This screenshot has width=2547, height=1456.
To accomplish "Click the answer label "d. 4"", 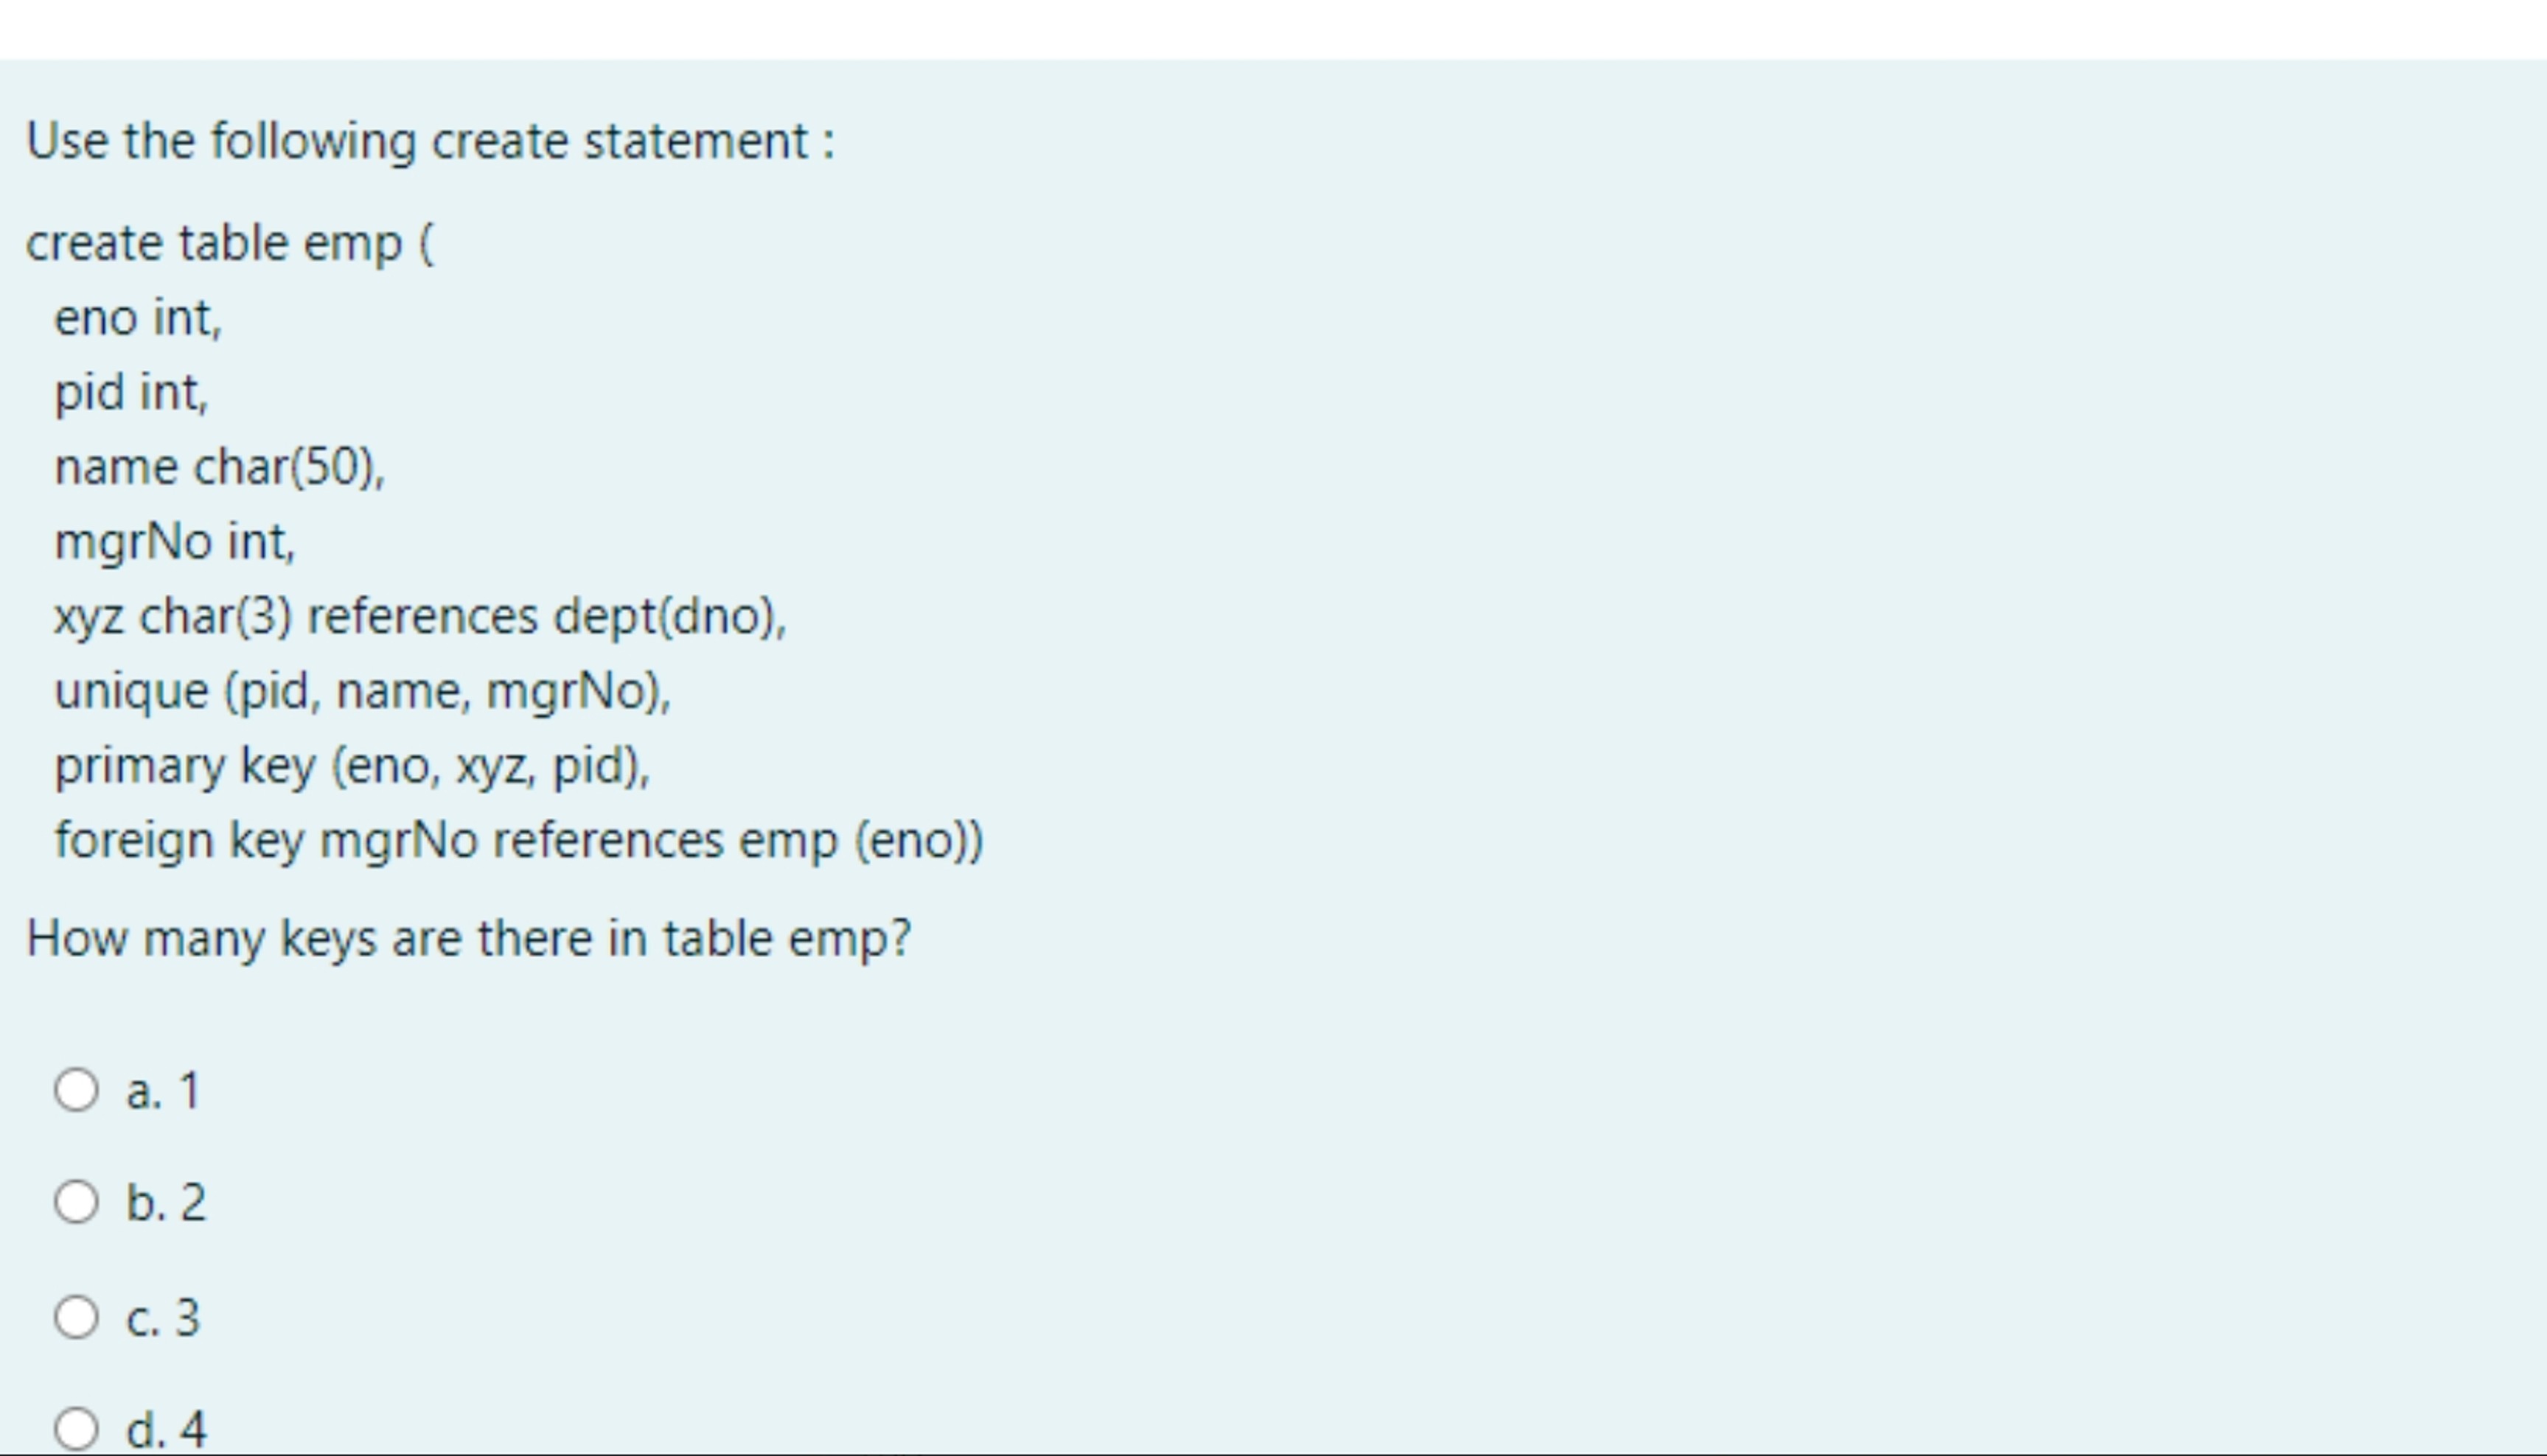I will click(164, 1429).
